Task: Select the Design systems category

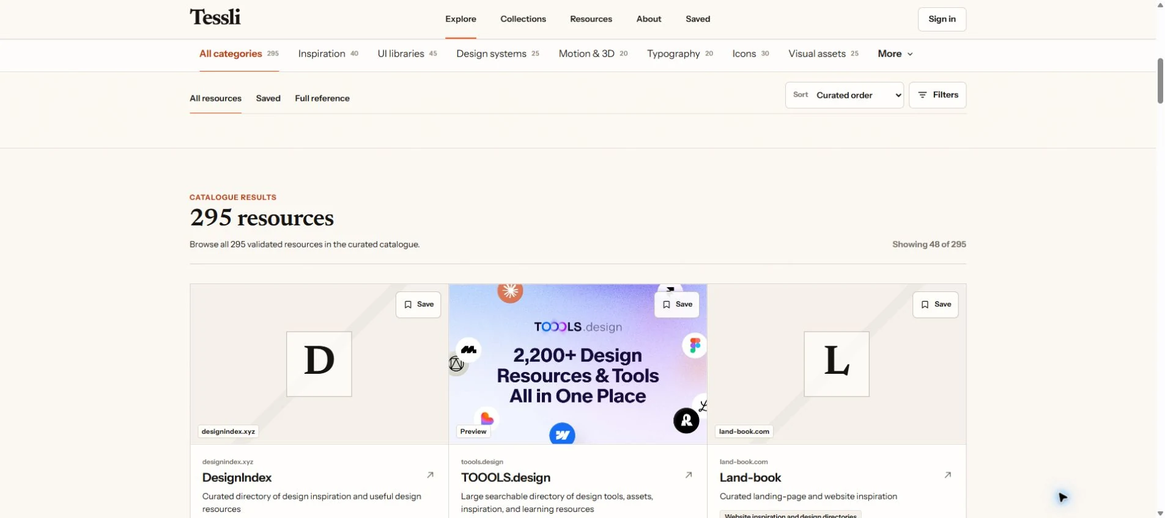Action: point(498,54)
